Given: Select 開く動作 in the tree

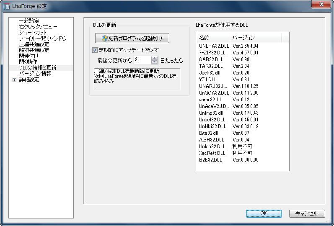Looking at the screenshot, I should point(28,62).
